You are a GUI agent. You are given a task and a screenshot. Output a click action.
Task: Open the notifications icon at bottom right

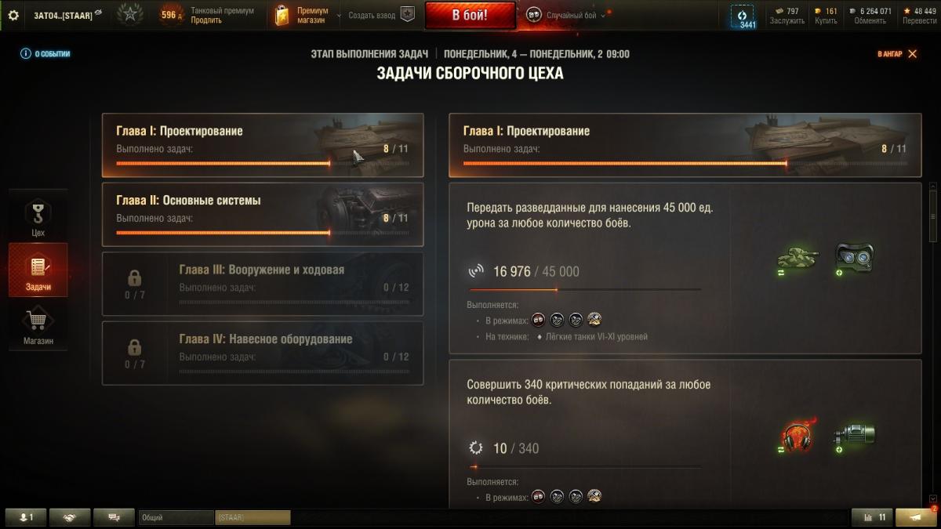(916, 517)
